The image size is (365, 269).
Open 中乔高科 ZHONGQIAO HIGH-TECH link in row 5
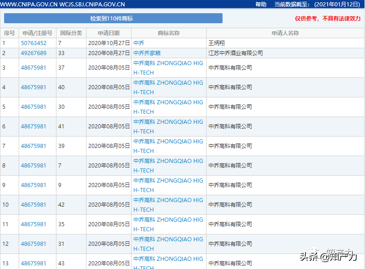point(168,107)
